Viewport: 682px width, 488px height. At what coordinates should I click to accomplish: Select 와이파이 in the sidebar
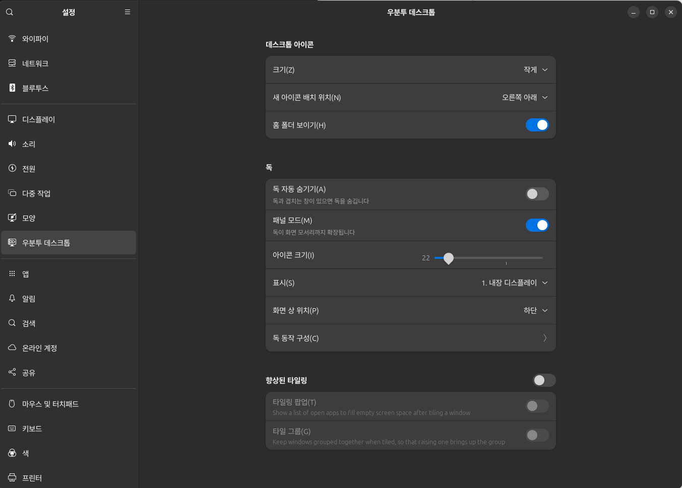pos(69,39)
